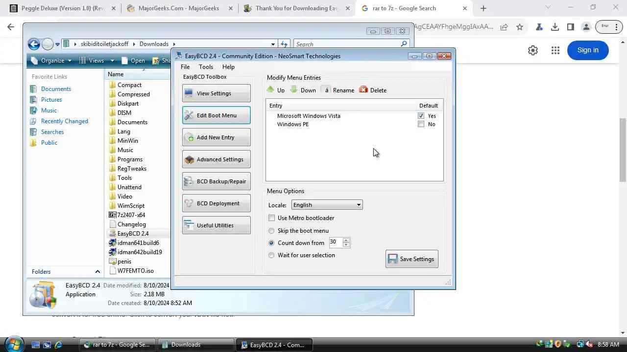
Task: Open Searches favorite link
Action: tap(52, 132)
